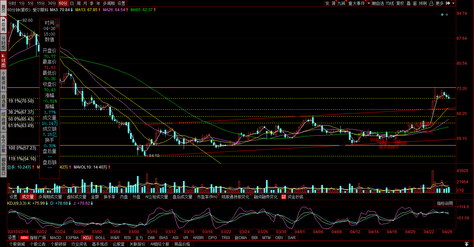This screenshot has height=247, width=474.
Task: Click the lock icon in top toolbar
Action: pos(432,3)
